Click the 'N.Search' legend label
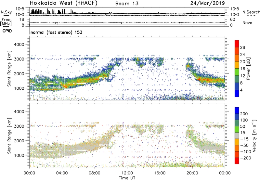The image size is (260, 180). [251, 12]
